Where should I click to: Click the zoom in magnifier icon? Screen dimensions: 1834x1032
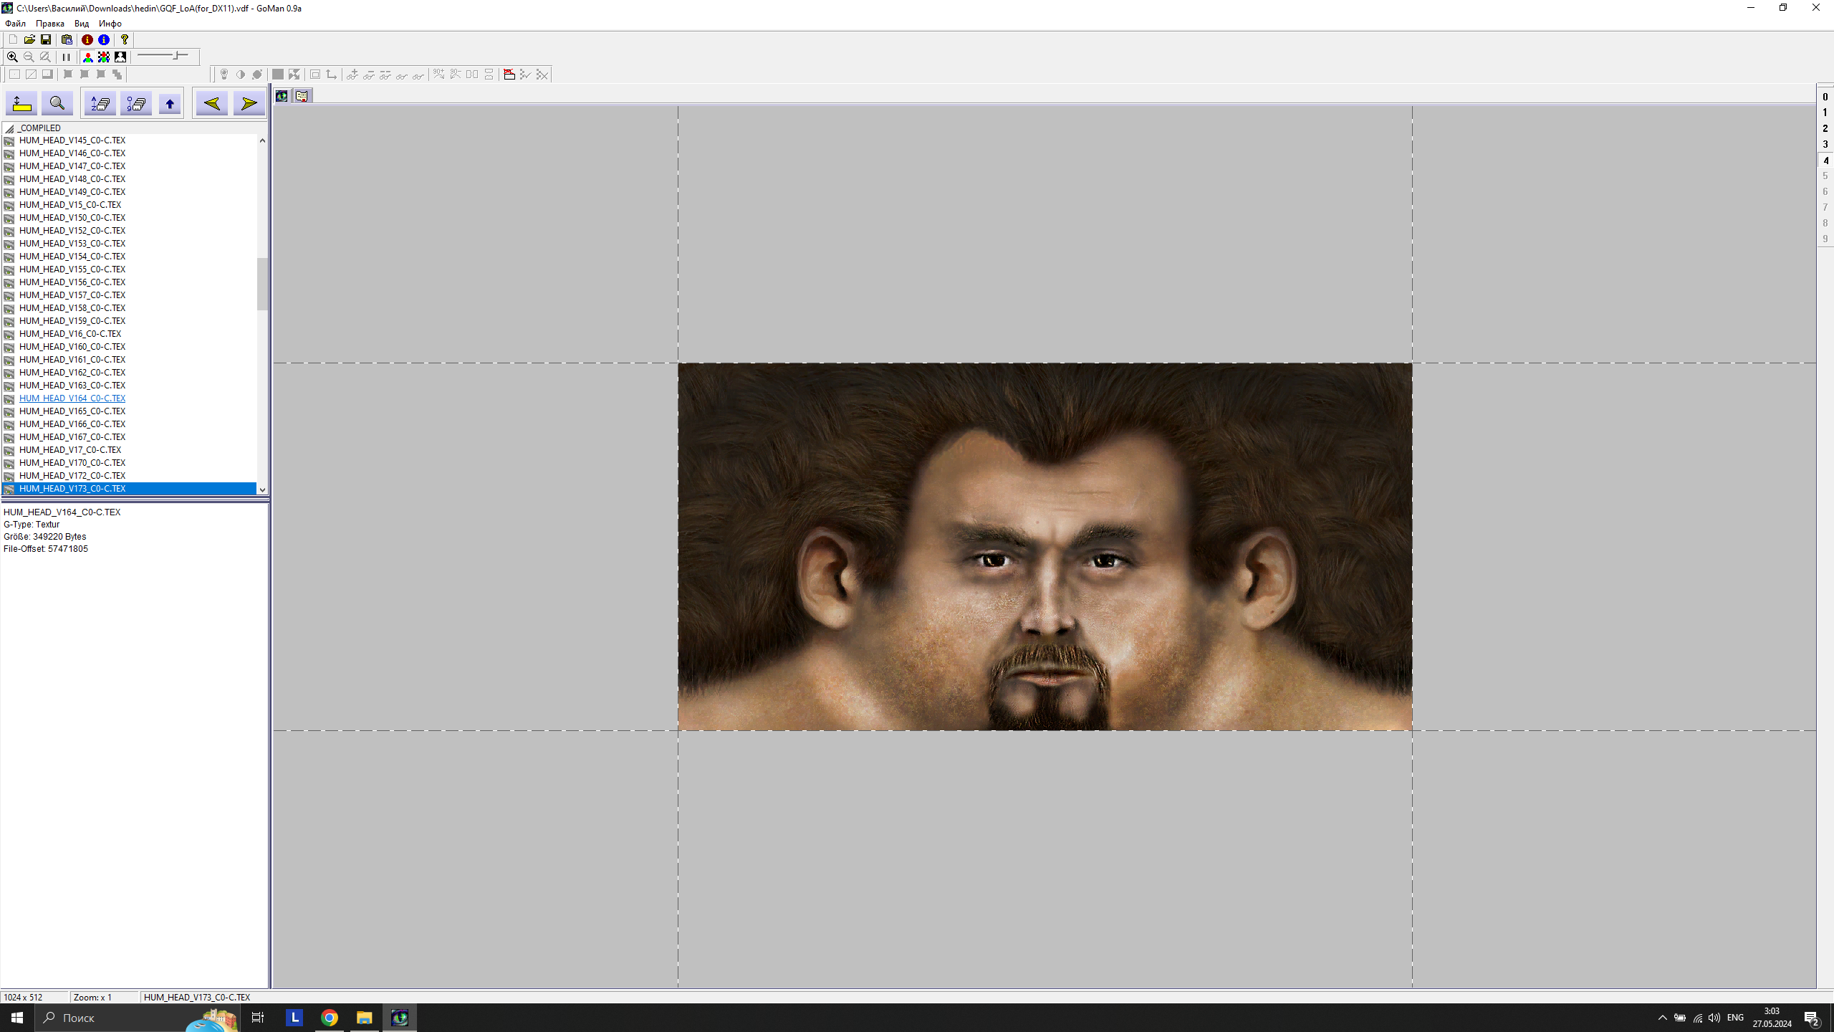12,57
